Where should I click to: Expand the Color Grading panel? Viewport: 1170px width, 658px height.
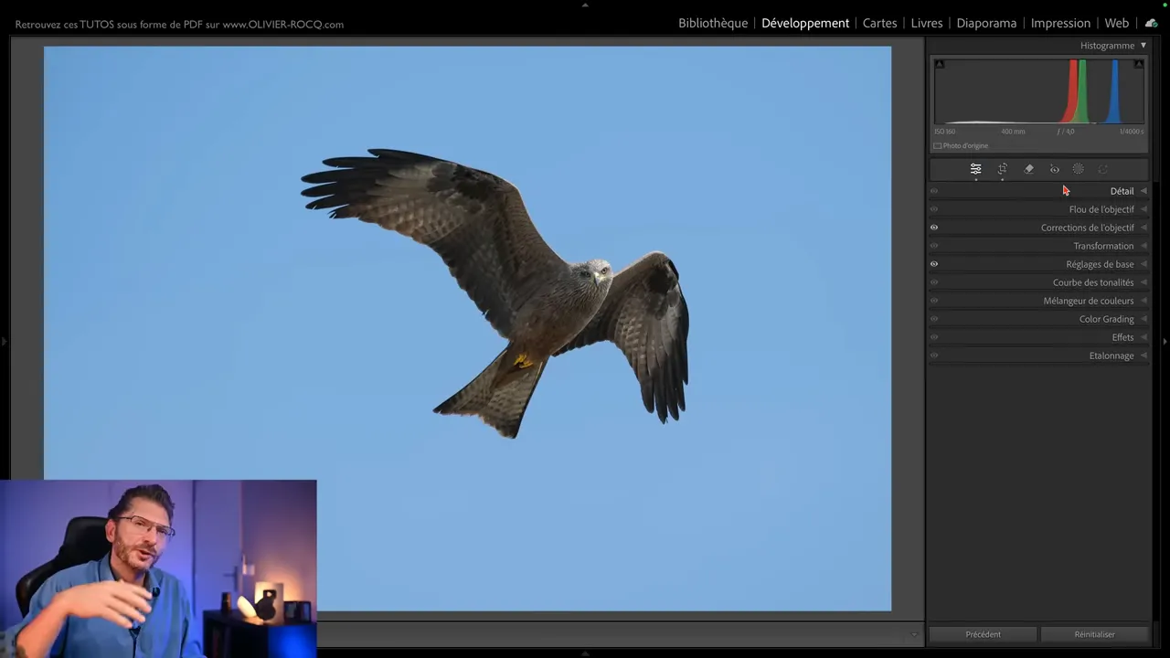tap(1106, 319)
